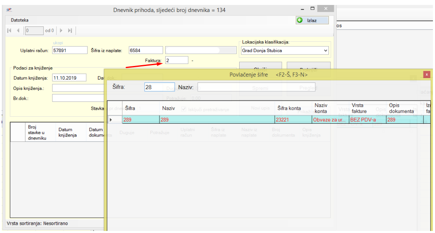Open the Datoteka menu
This screenshot has height=233, width=435.
[x=19, y=20]
